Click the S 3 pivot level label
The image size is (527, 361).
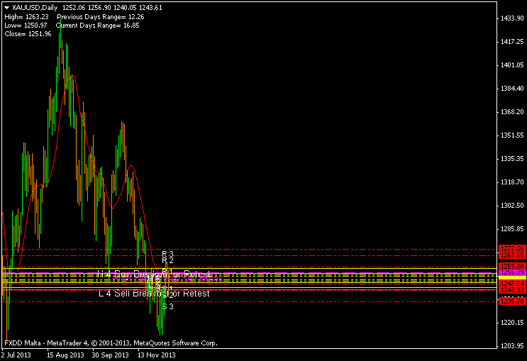pos(167,306)
